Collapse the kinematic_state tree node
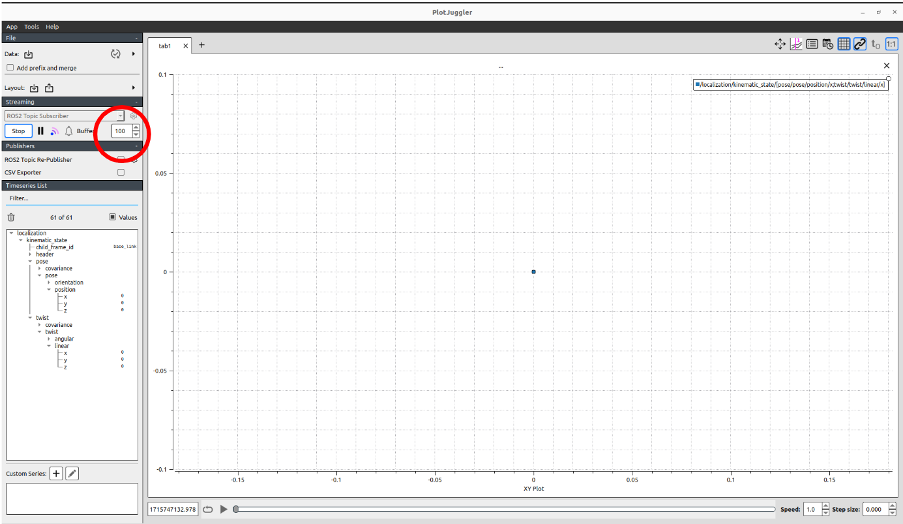 tap(21, 240)
